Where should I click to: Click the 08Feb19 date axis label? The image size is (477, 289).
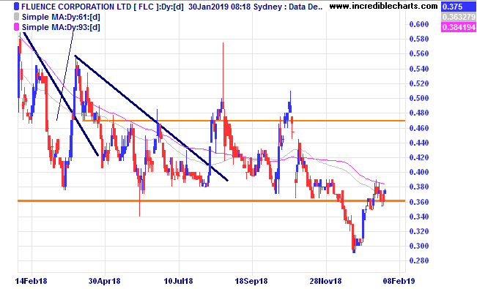click(399, 281)
